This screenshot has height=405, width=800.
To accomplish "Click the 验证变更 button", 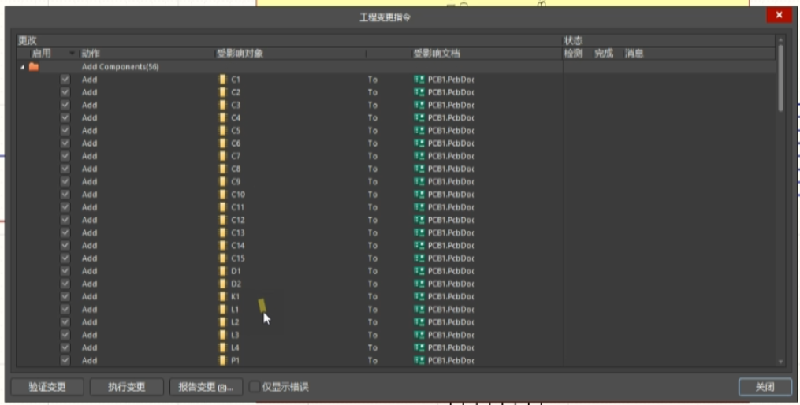I will point(47,387).
